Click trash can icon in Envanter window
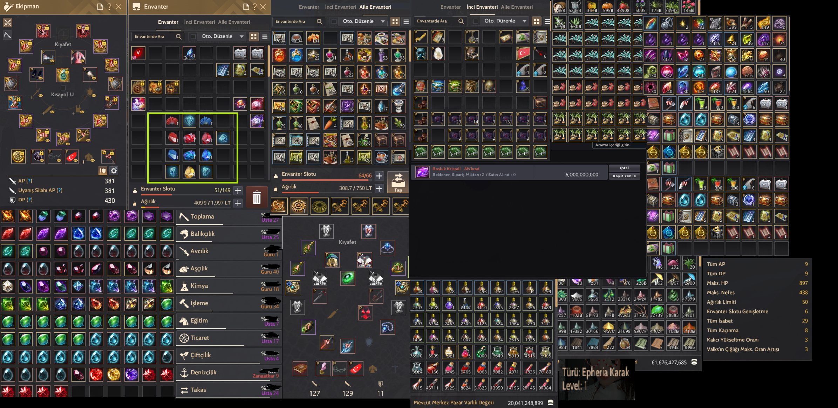This screenshot has height=408, width=838. point(257,197)
